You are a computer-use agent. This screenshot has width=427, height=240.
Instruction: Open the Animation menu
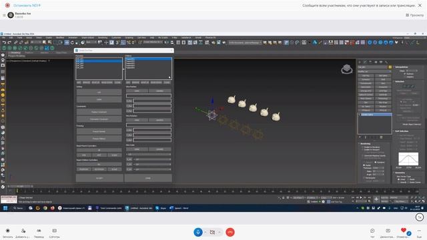[x=73, y=37]
